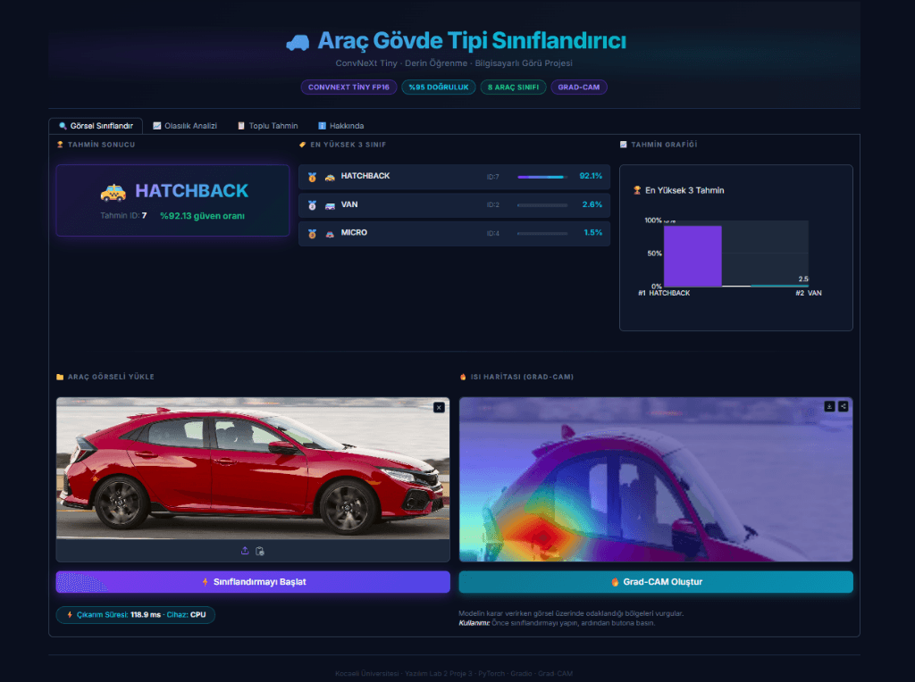915x682 pixels.
Task: Click the 92.1% value in the HATCHBACK row
Action: (591, 176)
